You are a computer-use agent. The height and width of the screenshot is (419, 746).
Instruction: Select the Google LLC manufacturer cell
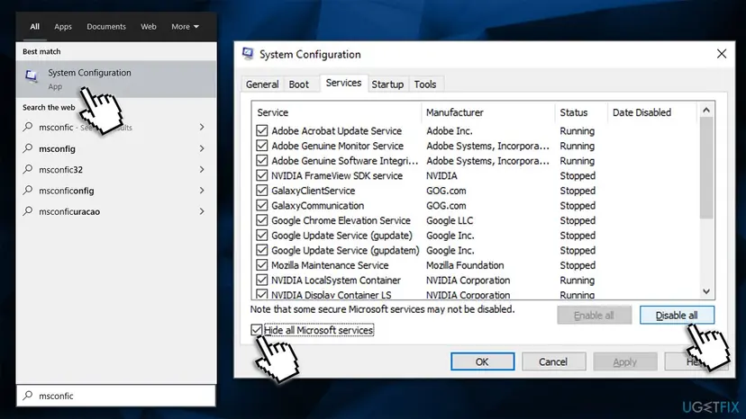(x=450, y=220)
